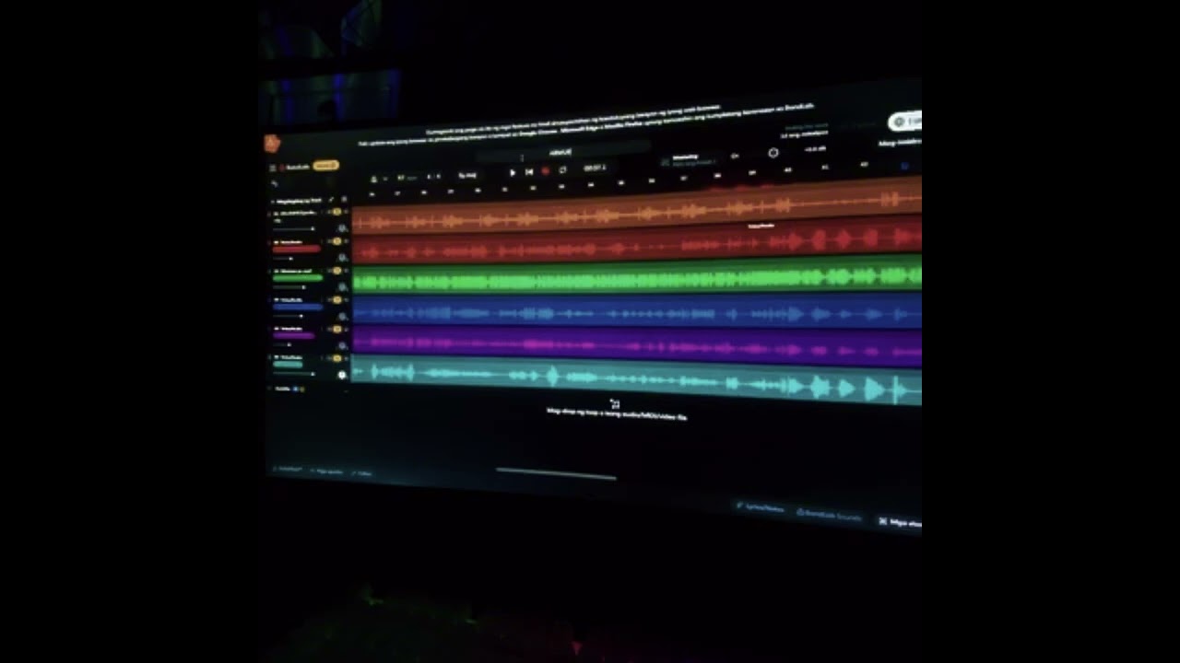
Task: Select the red track name bar
Action: 297,249
